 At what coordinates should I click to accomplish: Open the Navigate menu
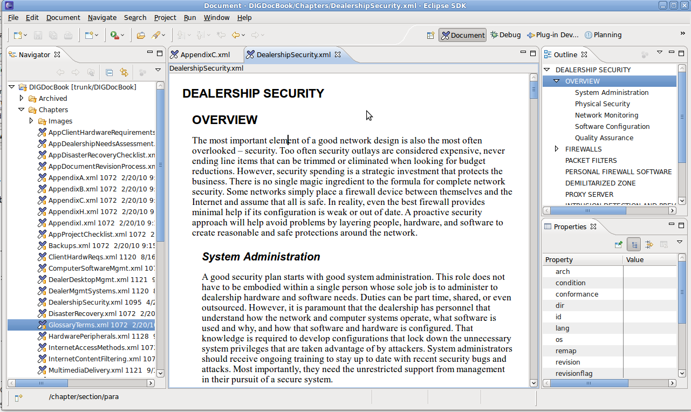(x=102, y=17)
